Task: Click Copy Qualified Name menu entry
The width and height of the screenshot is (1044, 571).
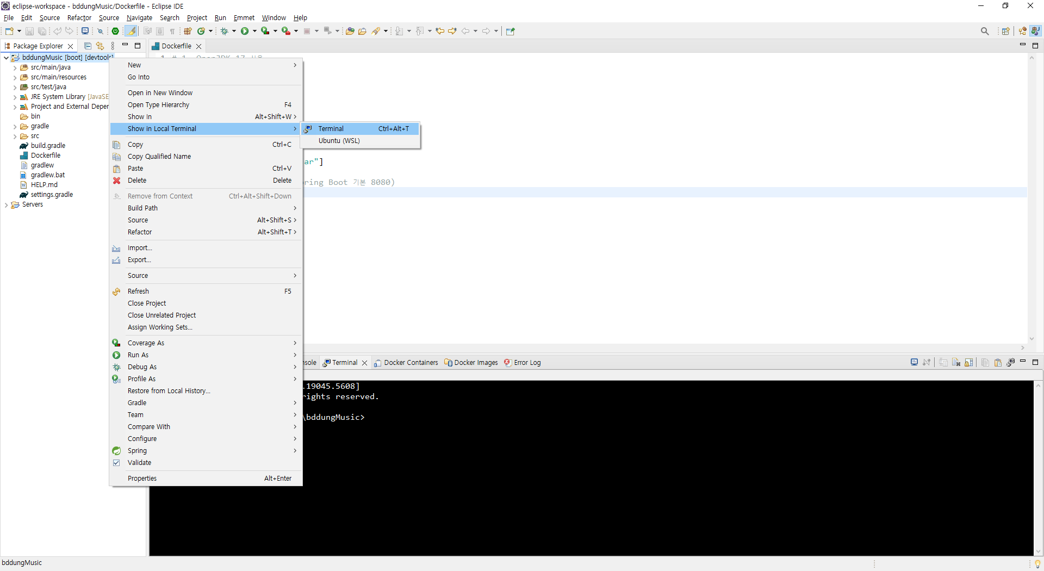Action: 206,157
